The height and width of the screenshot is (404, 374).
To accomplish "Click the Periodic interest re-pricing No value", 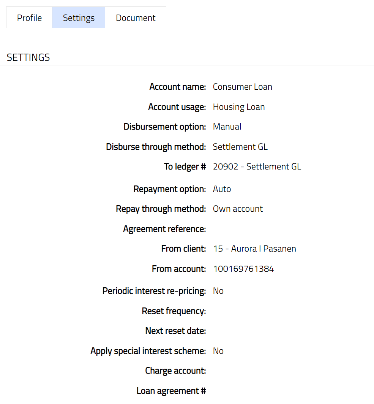I will pyautogui.click(x=218, y=291).
